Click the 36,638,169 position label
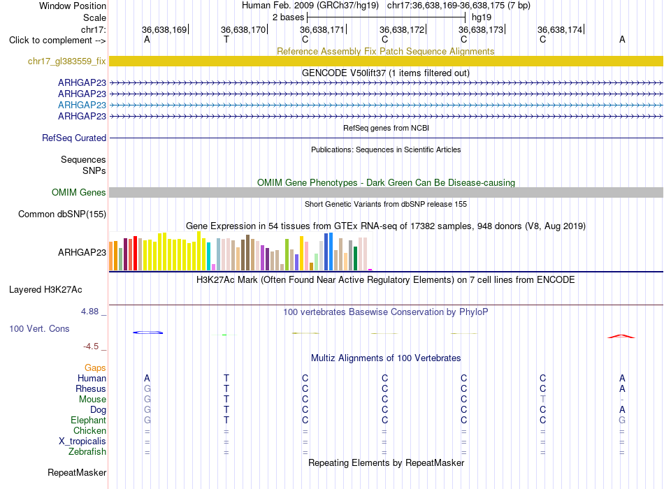Image resolution: width=664 pixels, height=489 pixels. point(164,29)
